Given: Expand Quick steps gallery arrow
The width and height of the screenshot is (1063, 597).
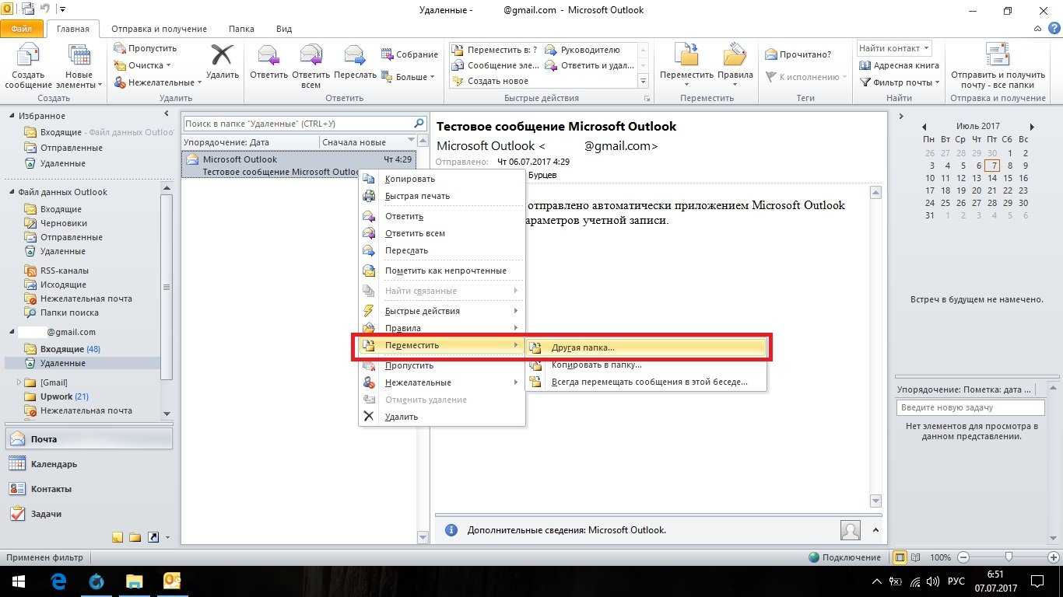Looking at the screenshot, I should point(644,81).
